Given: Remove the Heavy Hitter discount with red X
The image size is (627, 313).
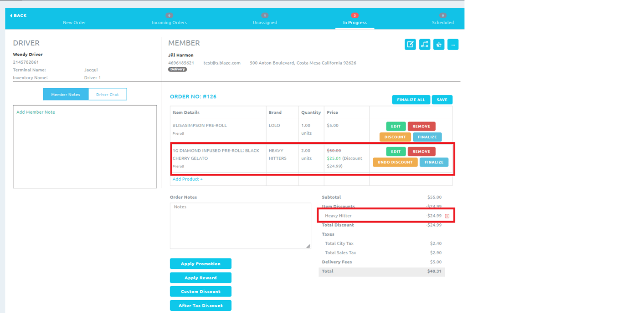Looking at the screenshot, I should (x=447, y=216).
